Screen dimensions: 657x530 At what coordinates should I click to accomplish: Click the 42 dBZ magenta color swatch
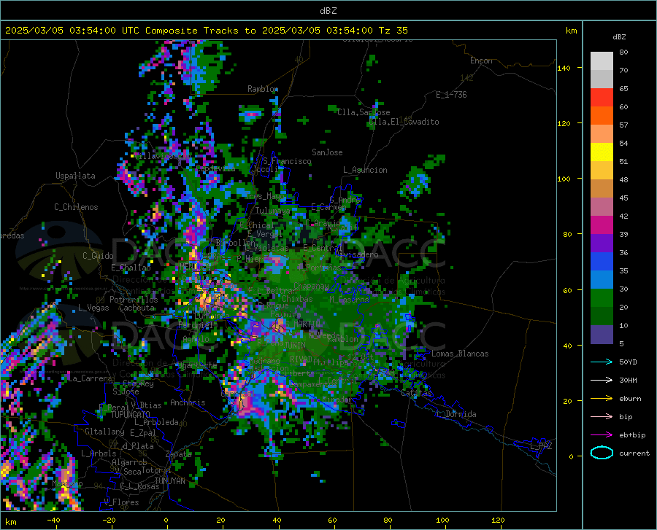[602, 225]
